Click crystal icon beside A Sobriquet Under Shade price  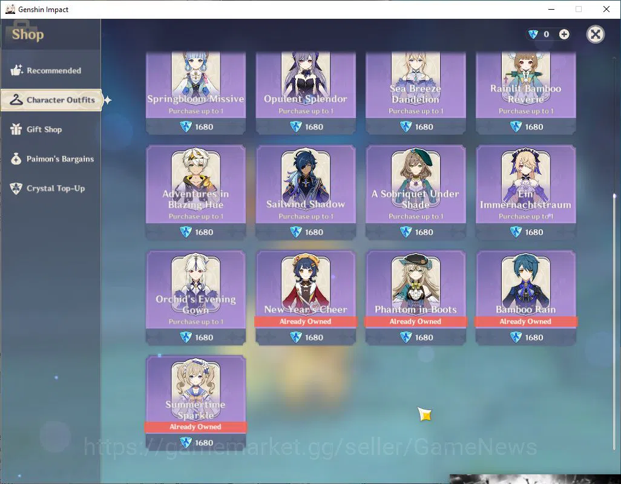click(406, 232)
